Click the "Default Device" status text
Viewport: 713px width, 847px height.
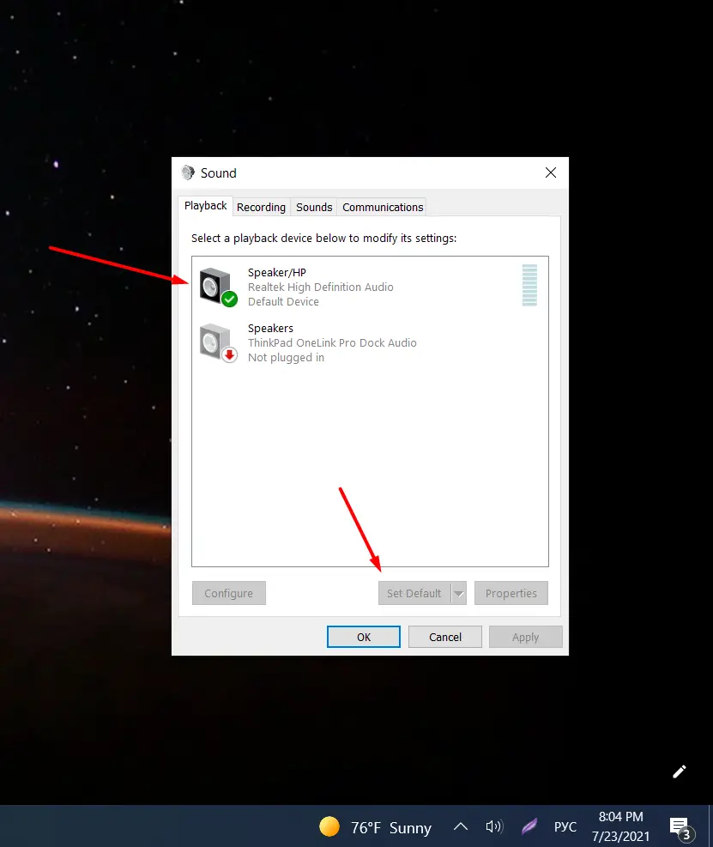coord(284,302)
